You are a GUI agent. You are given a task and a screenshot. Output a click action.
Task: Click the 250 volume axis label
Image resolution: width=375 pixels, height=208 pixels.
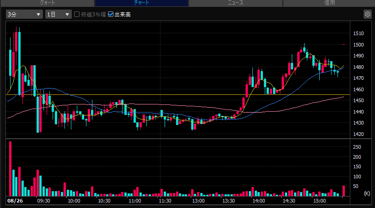pos(357,147)
